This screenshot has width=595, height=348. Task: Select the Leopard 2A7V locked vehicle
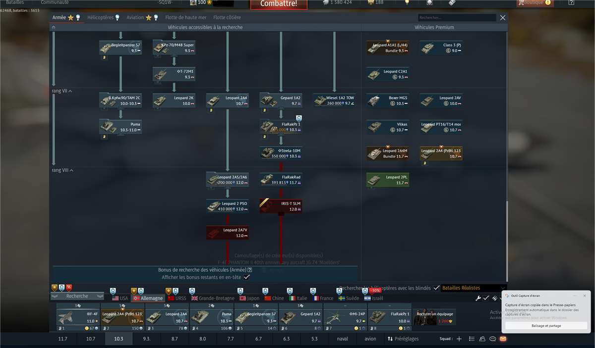[x=228, y=232]
